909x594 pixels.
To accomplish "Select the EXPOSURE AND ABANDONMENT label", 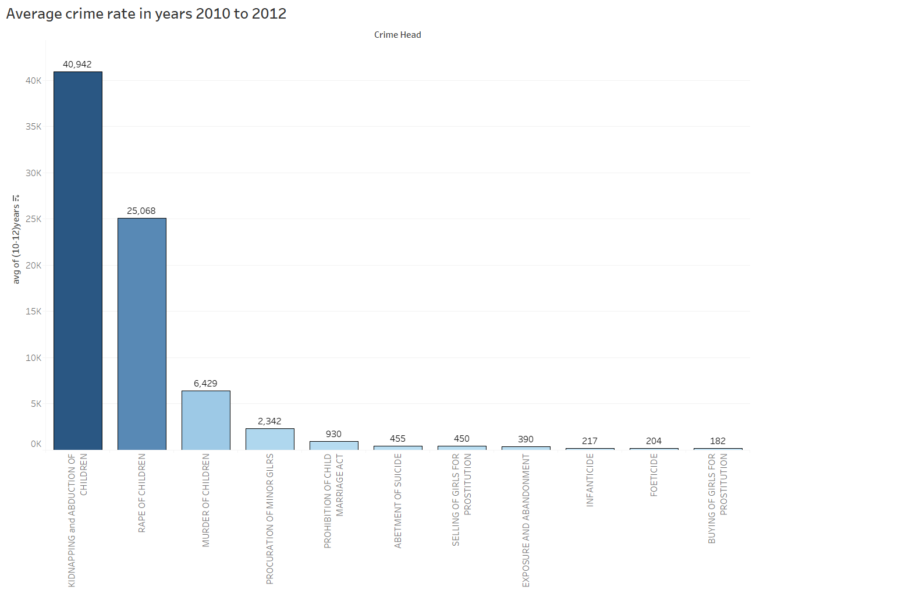I will click(x=526, y=520).
